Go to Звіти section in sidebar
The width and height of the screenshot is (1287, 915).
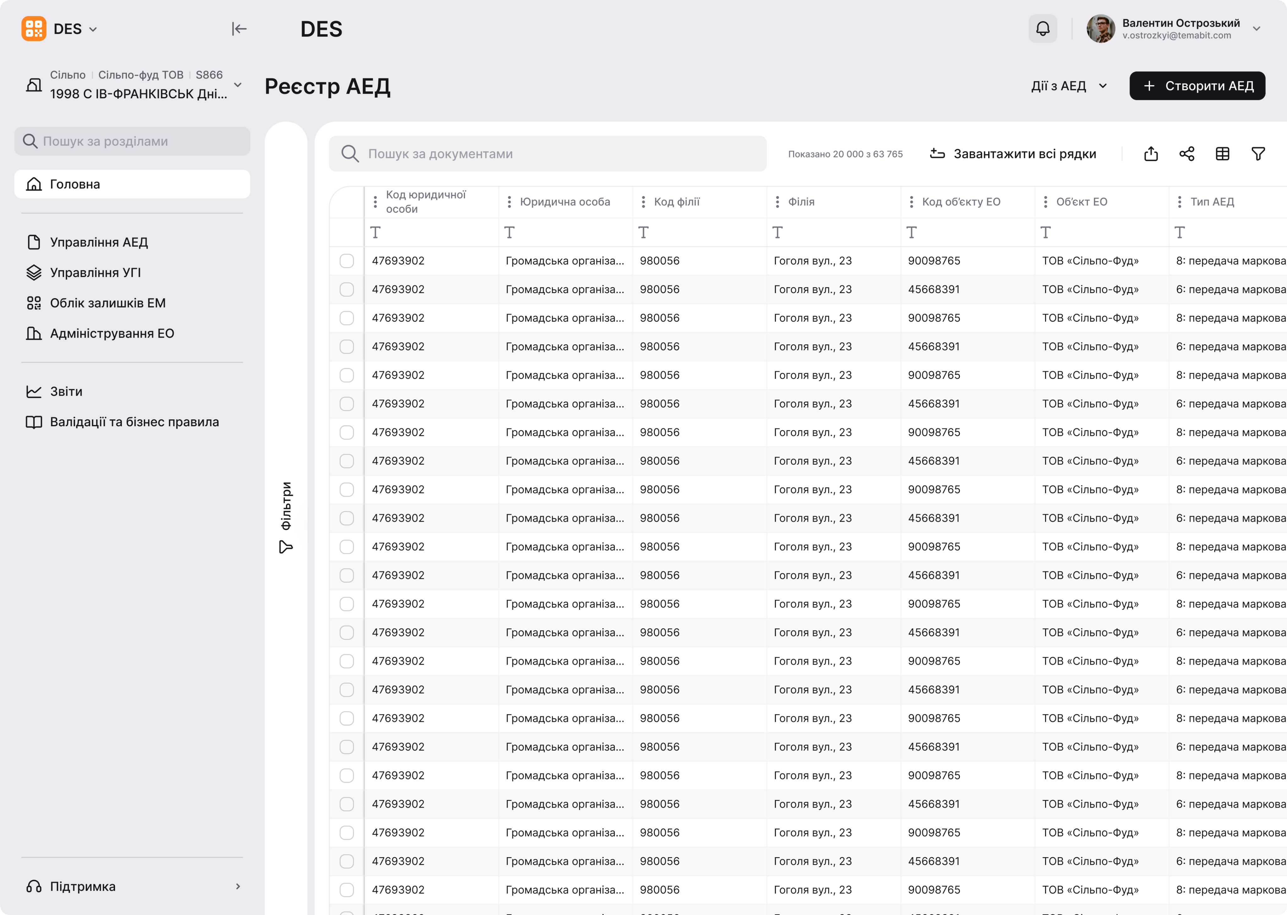(x=66, y=392)
